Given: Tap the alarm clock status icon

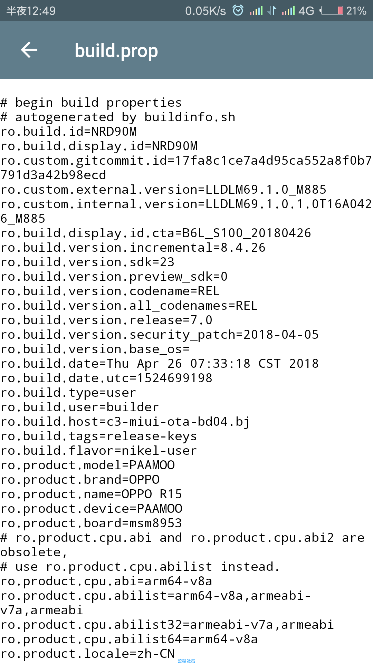Looking at the screenshot, I should pyautogui.click(x=238, y=10).
